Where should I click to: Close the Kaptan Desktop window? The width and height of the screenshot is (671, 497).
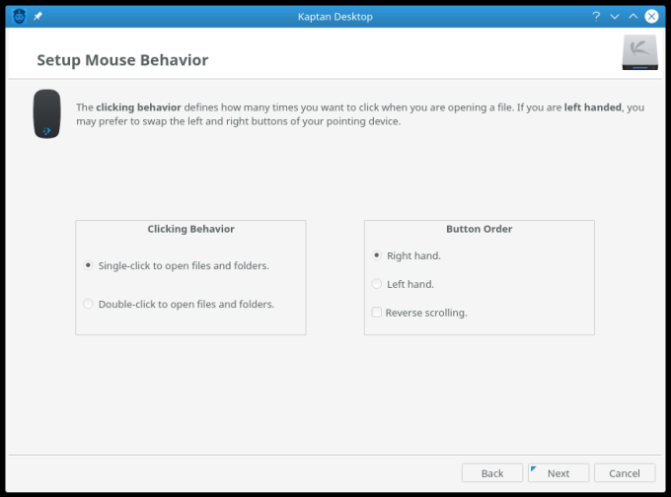651,16
